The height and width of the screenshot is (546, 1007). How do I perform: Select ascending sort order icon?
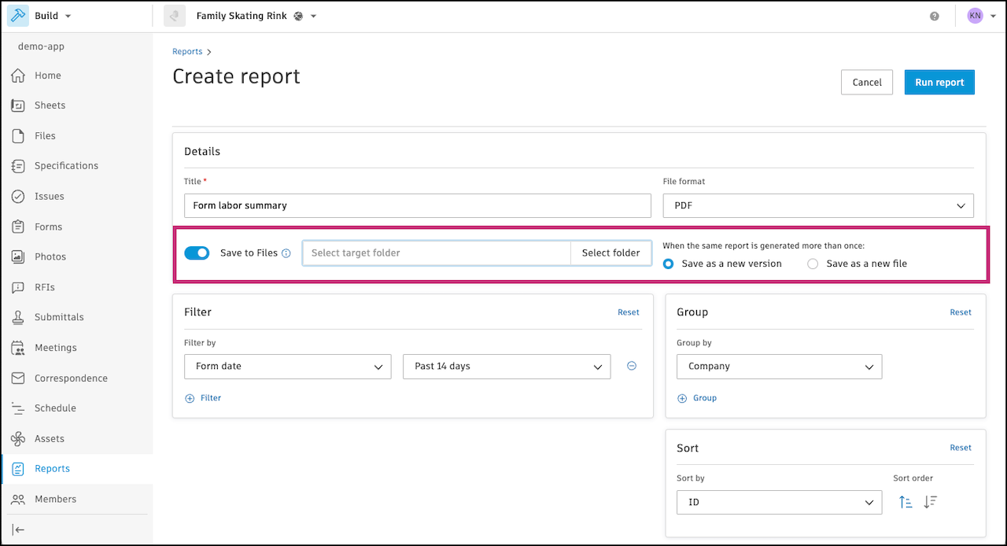[x=906, y=502]
